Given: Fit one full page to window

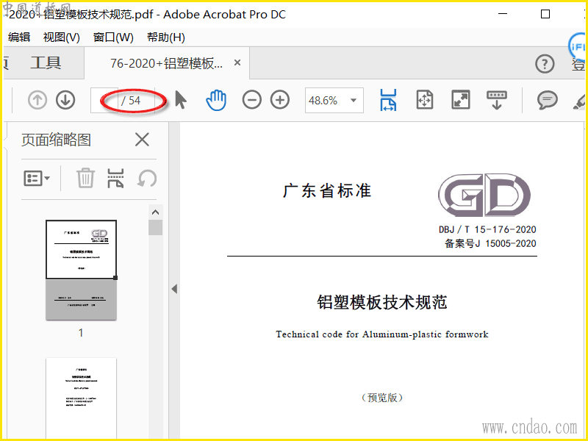Looking at the screenshot, I should 425,100.
